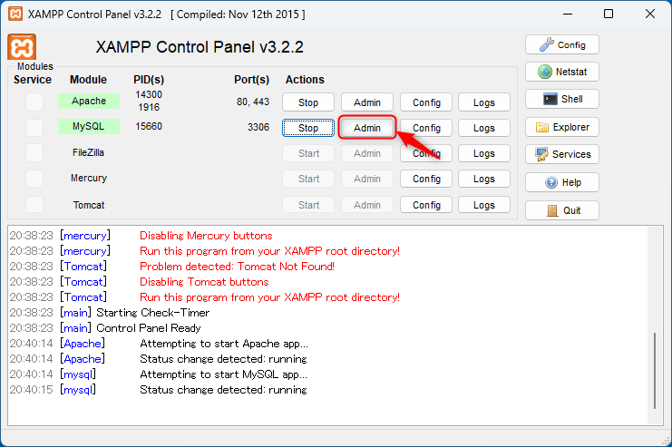This screenshot has height=447, width=672.
Task: Start the Mercury module
Action: point(308,179)
